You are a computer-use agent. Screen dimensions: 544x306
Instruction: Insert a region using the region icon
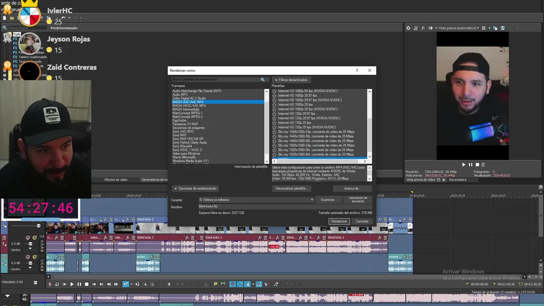pyautogui.click(x=223, y=284)
